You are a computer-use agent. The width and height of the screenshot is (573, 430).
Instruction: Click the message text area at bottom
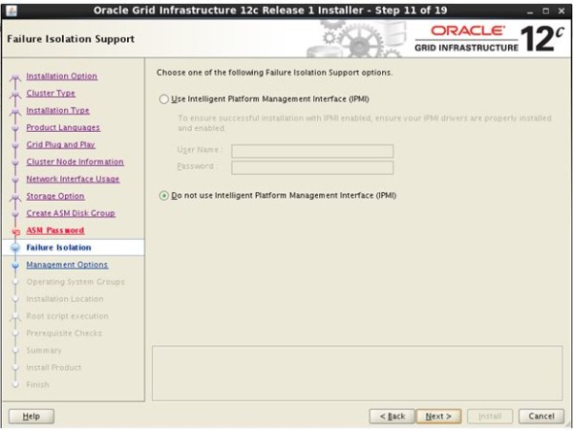[x=357, y=374]
